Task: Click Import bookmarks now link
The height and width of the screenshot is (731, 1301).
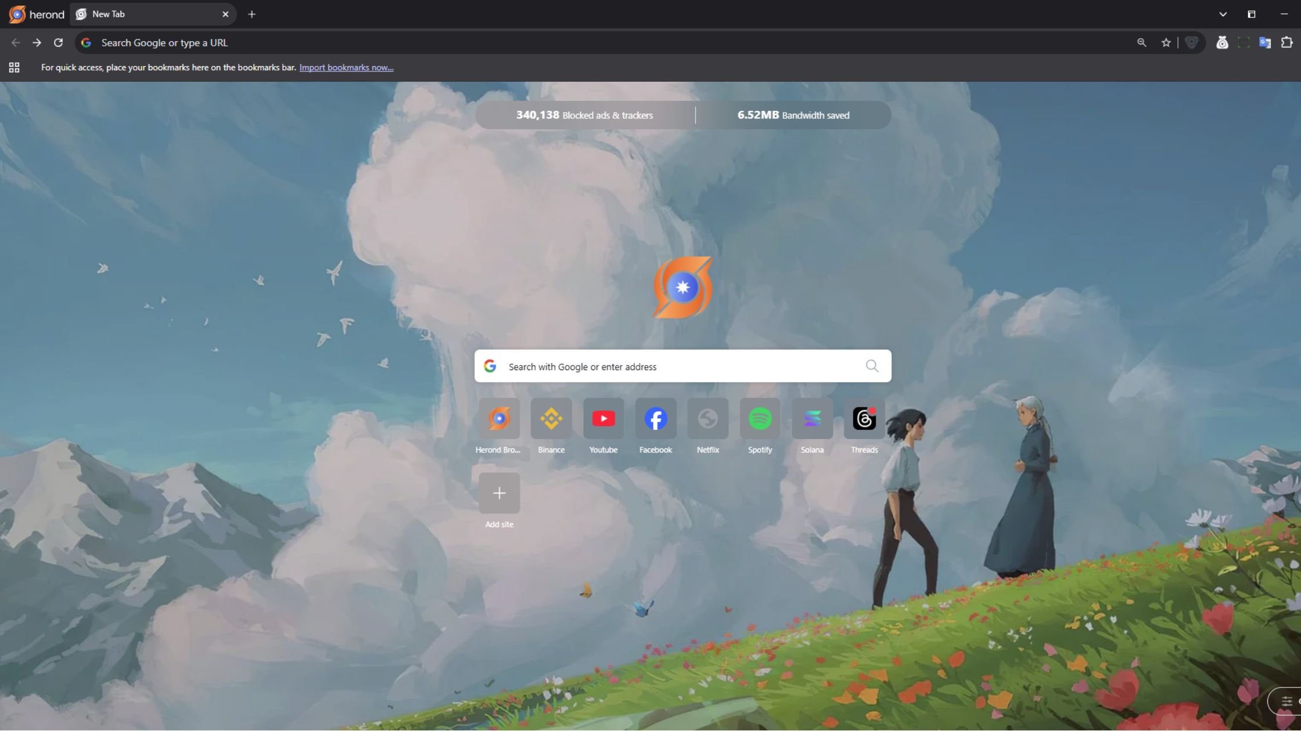Action: click(x=346, y=67)
